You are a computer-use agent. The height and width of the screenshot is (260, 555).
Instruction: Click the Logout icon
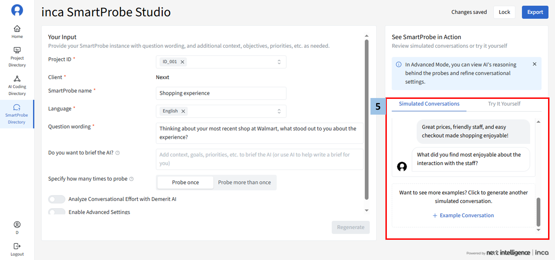pos(17,246)
